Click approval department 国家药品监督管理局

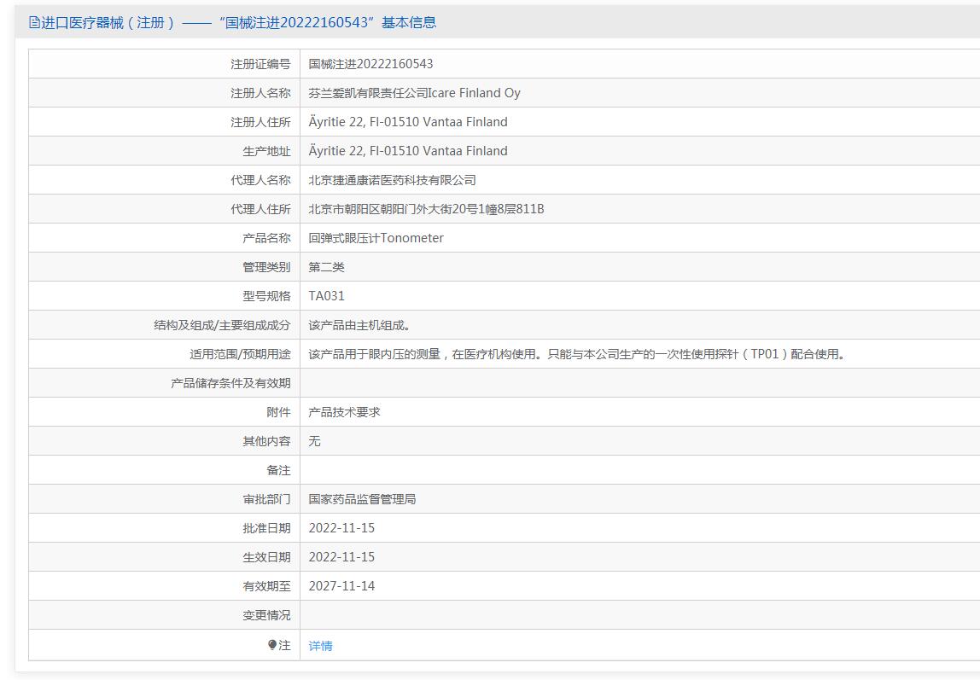tap(363, 499)
